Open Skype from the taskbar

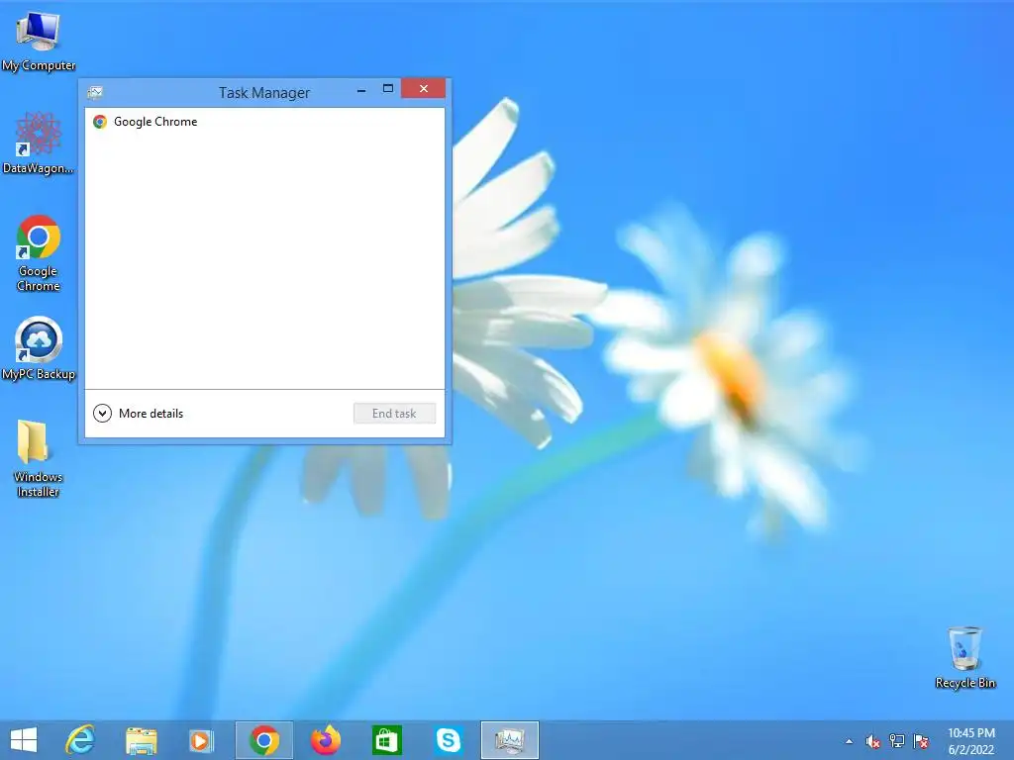pyautogui.click(x=449, y=740)
